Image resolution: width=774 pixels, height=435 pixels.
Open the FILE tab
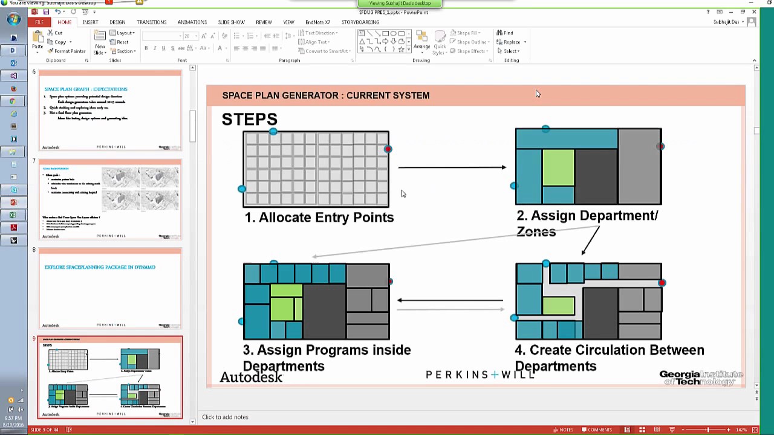[x=39, y=22]
